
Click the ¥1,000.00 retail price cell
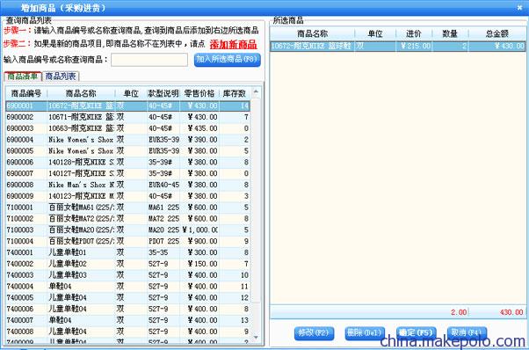[x=199, y=230]
